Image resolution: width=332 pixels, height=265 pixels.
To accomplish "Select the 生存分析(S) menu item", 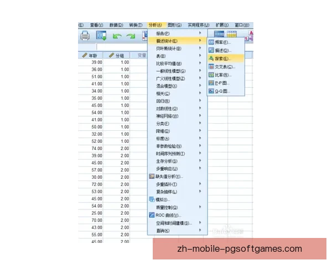I will [x=177, y=161].
